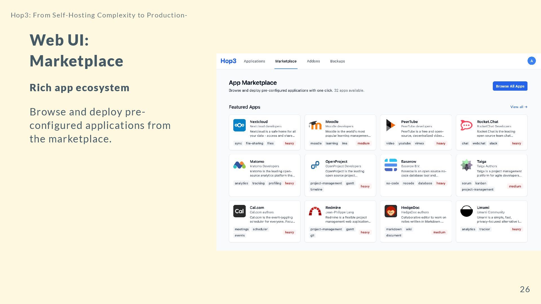The height and width of the screenshot is (304, 541).
Task: Click the Cal.com black square icon
Action: 239,211
